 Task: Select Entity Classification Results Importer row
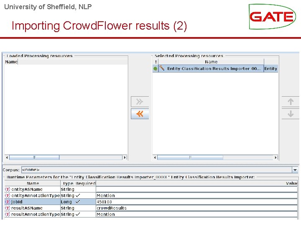pyautogui.click(x=215, y=68)
